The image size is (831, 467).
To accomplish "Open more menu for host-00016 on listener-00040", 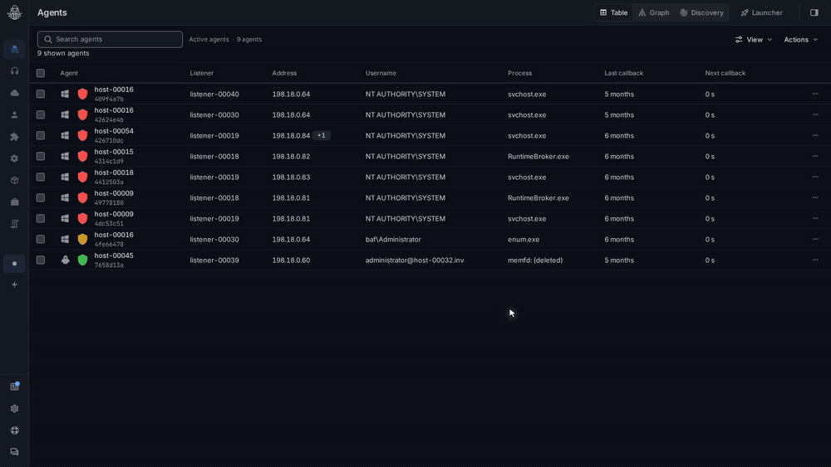I will click(x=815, y=94).
